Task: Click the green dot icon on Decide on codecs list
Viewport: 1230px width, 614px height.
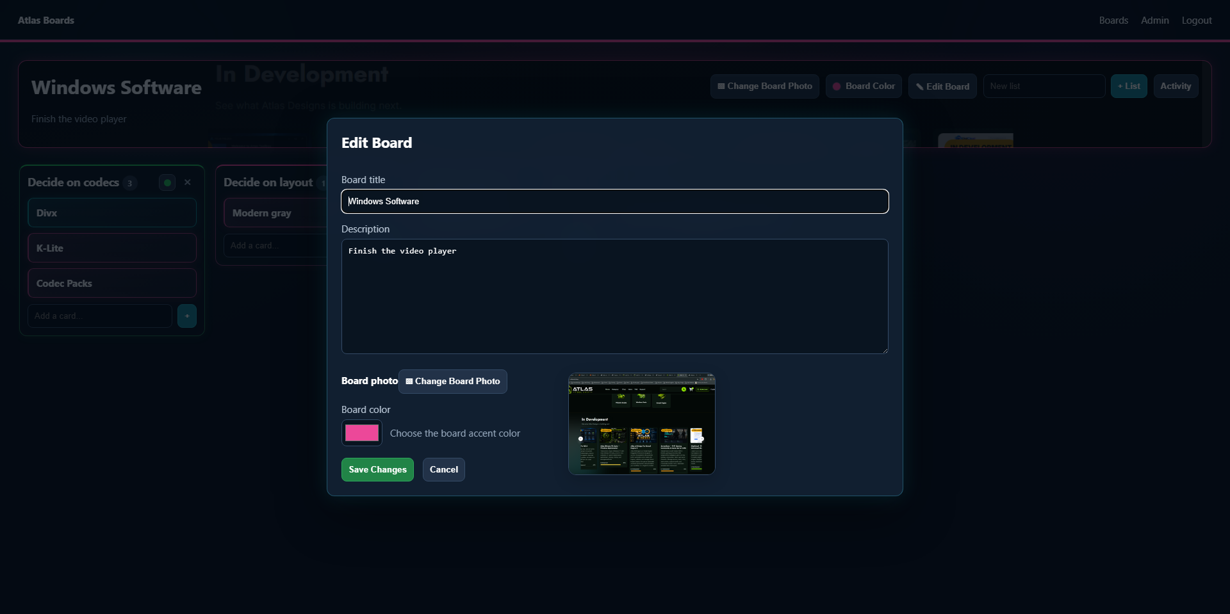Action: point(167,182)
